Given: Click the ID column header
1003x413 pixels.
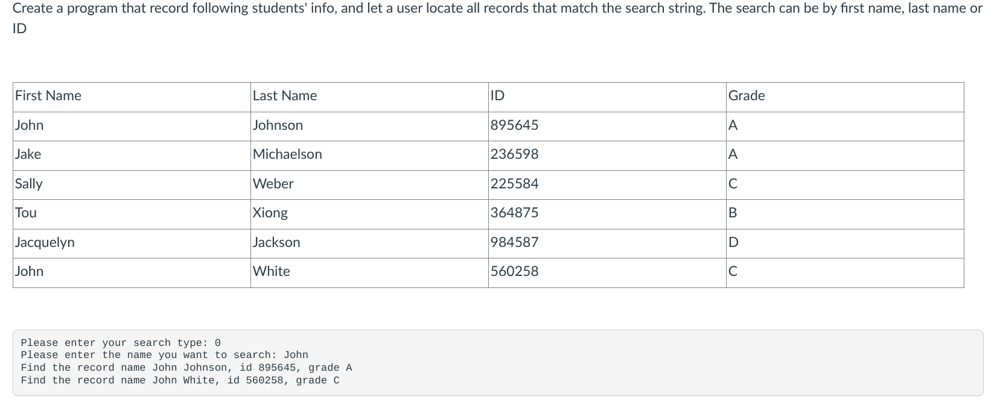Looking at the screenshot, I should pos(498,96).
